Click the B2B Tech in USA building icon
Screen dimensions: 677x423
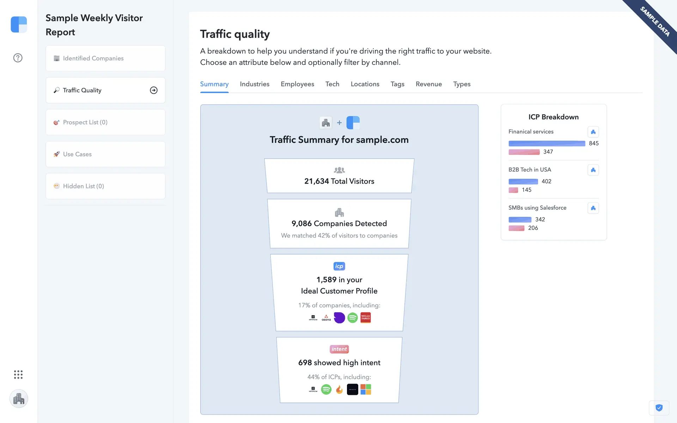pyautogui.click(x=593, y=170)
